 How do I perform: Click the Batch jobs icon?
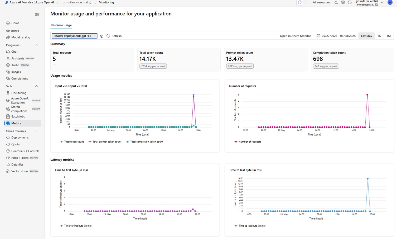point(8,116)
